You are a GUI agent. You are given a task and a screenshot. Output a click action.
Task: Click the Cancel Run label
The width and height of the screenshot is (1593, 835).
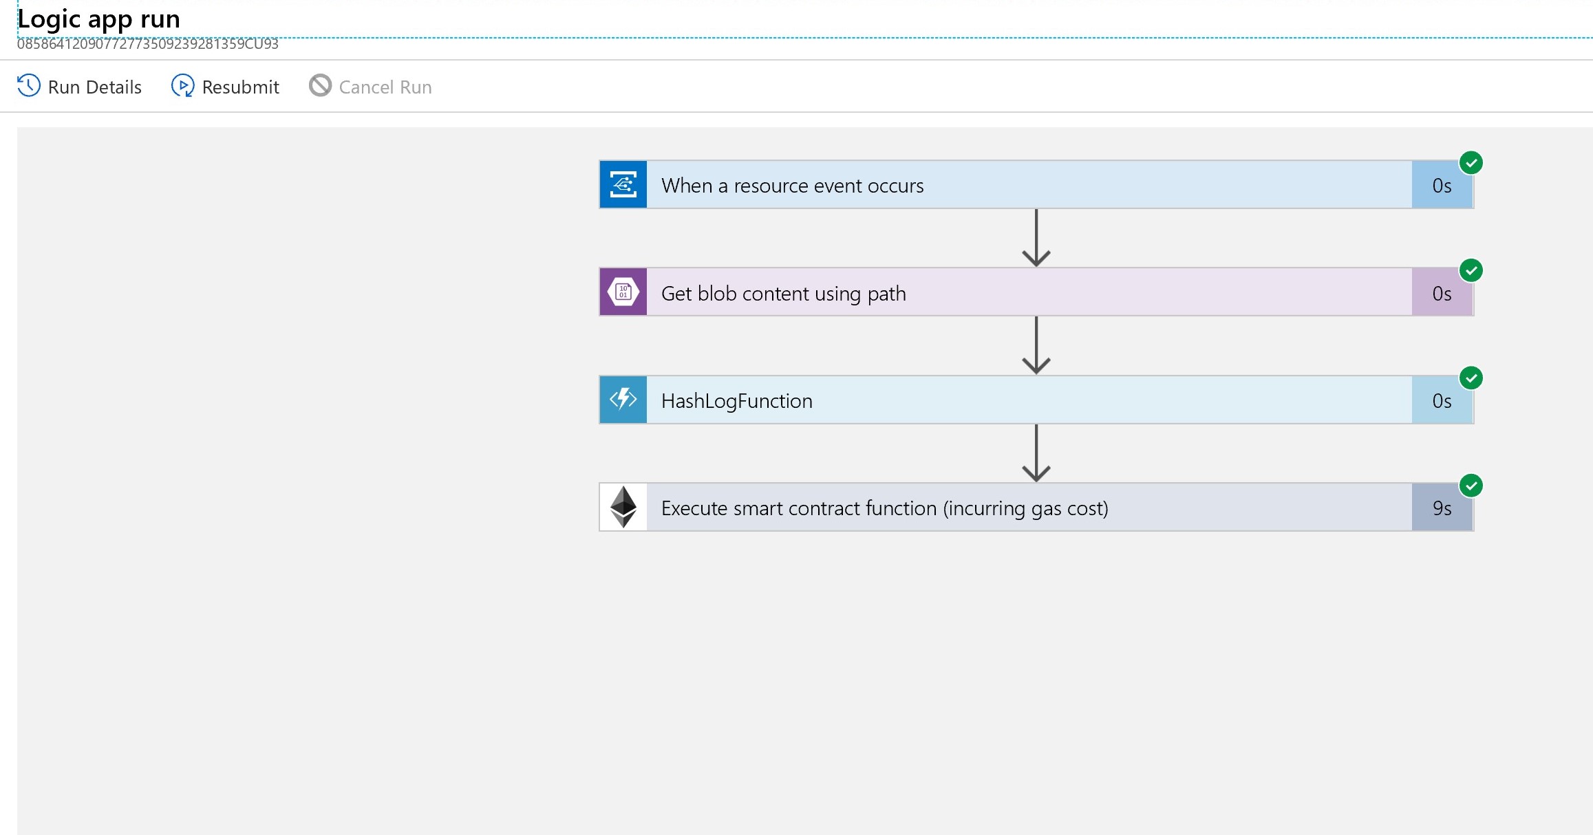pos(385,87)
